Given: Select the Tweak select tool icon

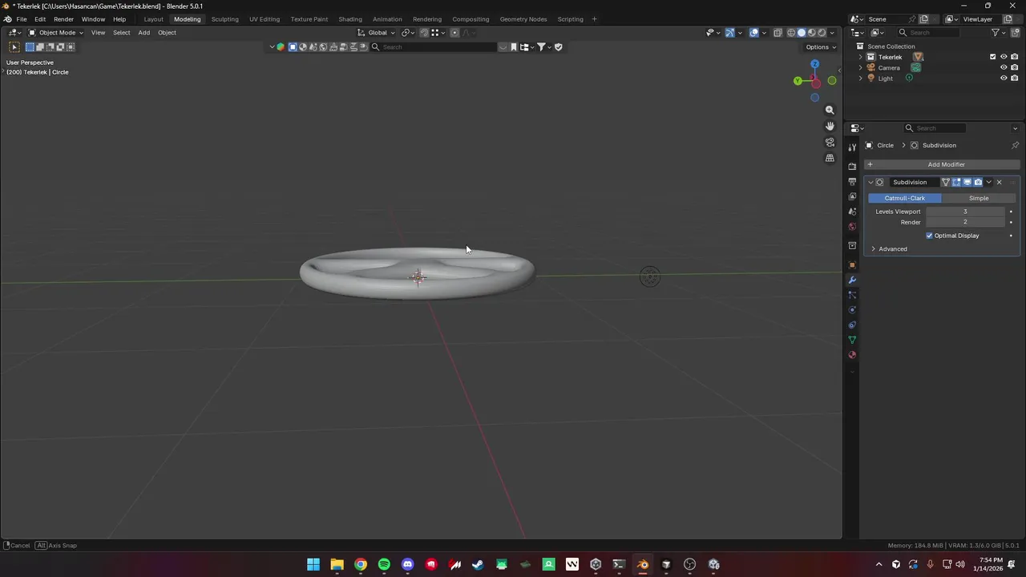Looking at the screenshot, I should pos(14,47).
